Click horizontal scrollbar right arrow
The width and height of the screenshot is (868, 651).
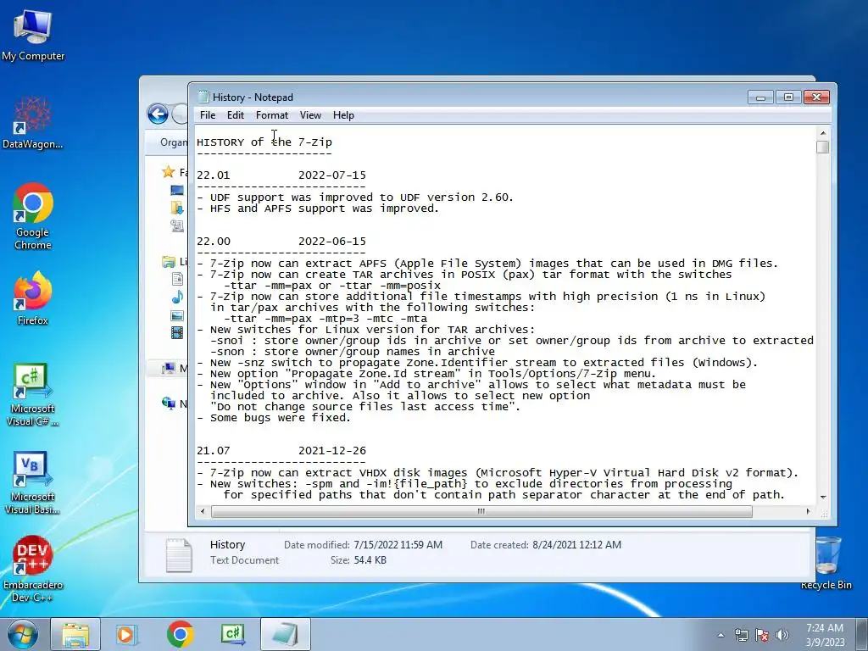click(x=808, y=511)
